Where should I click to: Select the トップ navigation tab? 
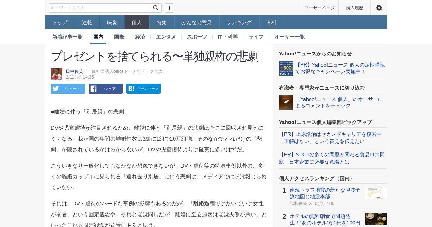(60, 22)
